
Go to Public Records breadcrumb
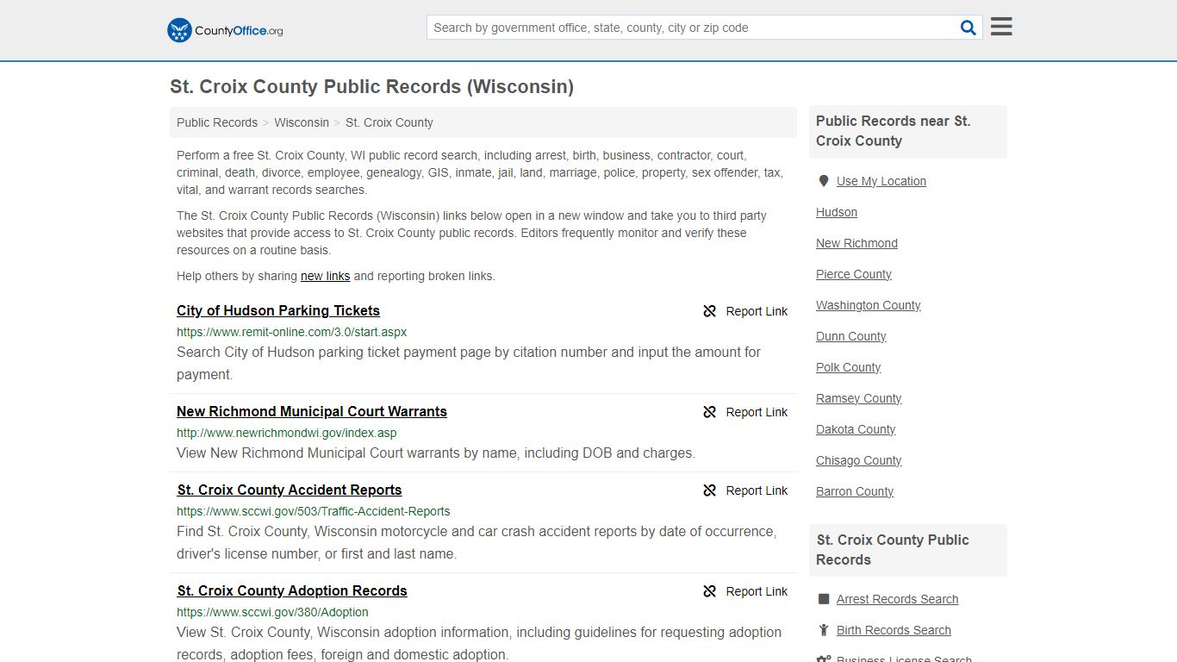click(x=217, y=122)
